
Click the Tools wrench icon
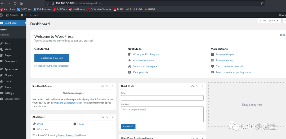(x=2, y=87)
